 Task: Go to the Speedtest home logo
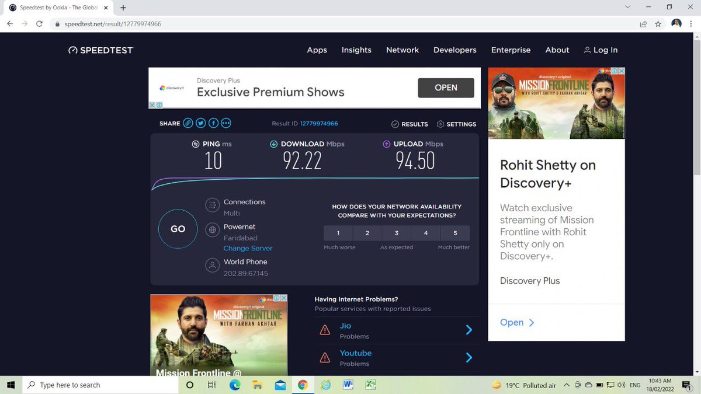click(x=100, y=50)
